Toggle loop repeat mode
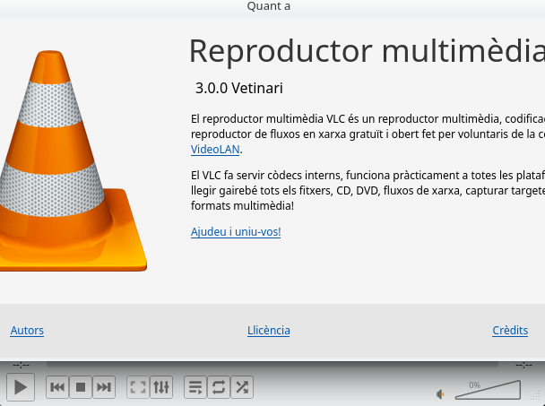The width and height of the screenshot is (545, 406). (219, 387)
